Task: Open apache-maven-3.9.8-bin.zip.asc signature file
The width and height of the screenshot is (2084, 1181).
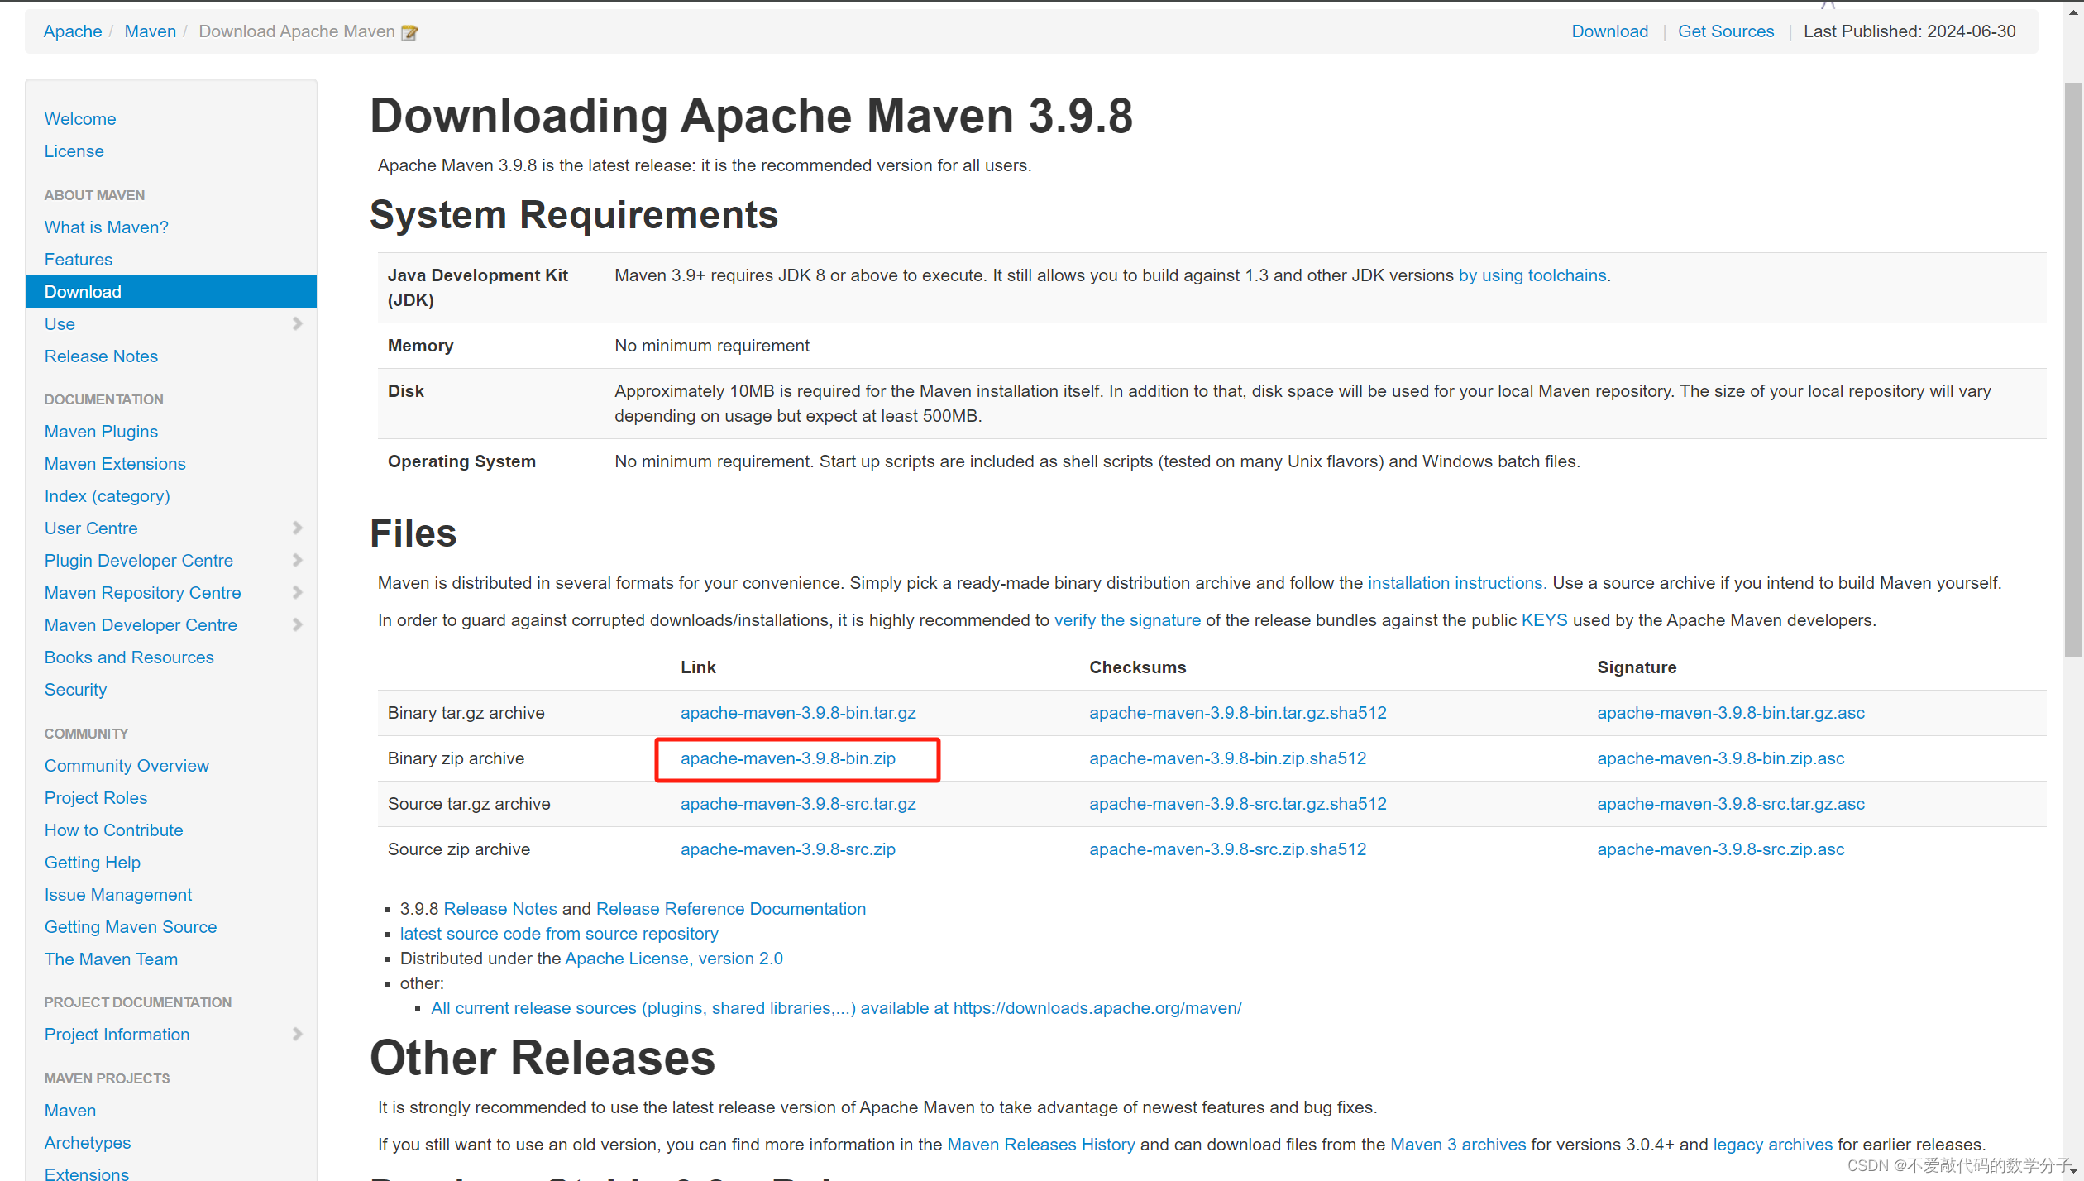Action: click(1720, 758)
